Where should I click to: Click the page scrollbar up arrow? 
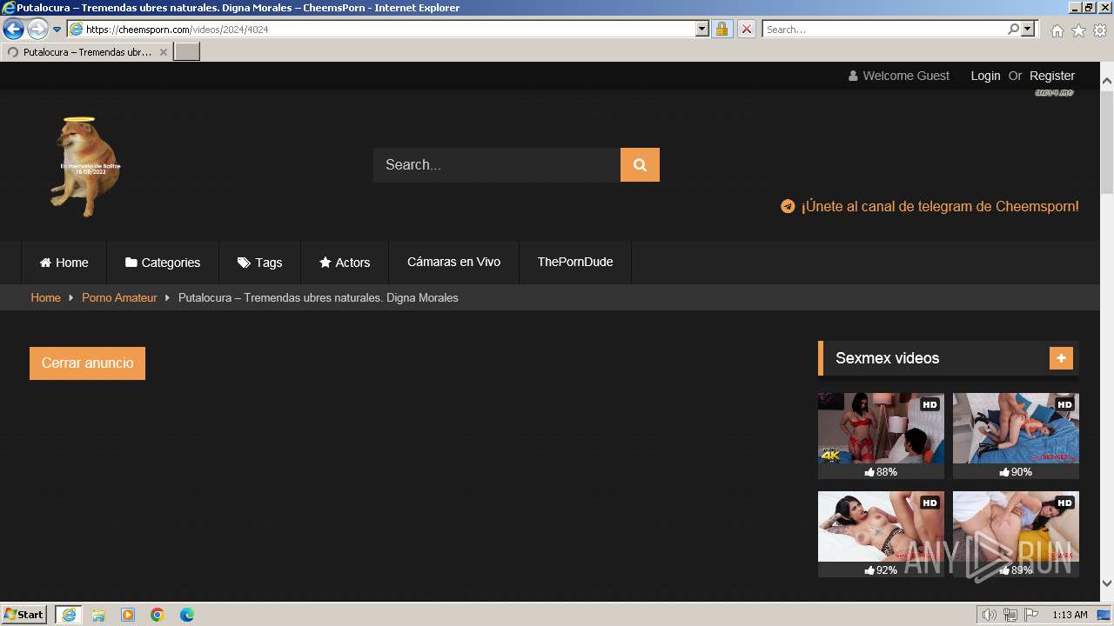[x=1107, y=81]
